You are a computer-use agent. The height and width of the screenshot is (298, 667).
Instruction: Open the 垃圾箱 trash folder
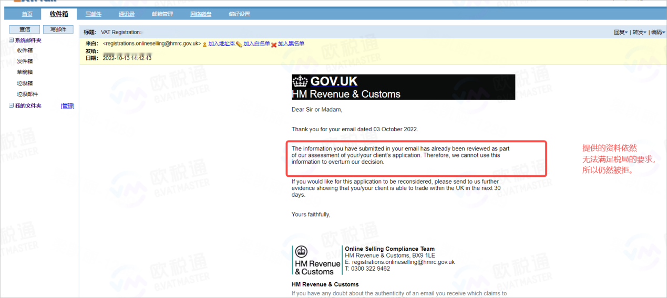tap(25, 83)
